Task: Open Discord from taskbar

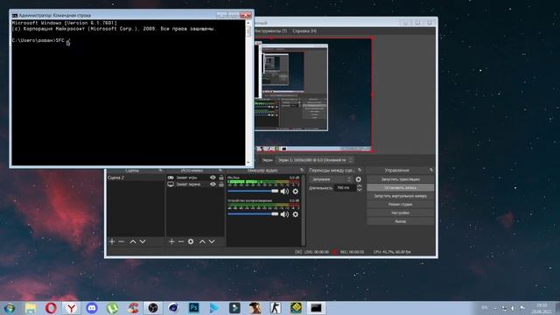Action: (92, 308)
